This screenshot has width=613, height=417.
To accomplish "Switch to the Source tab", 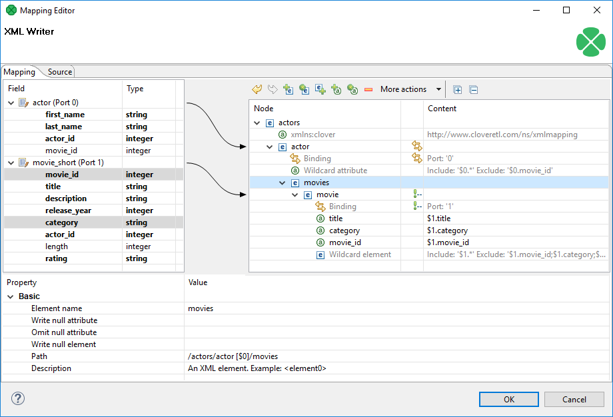I will [59, 71].
